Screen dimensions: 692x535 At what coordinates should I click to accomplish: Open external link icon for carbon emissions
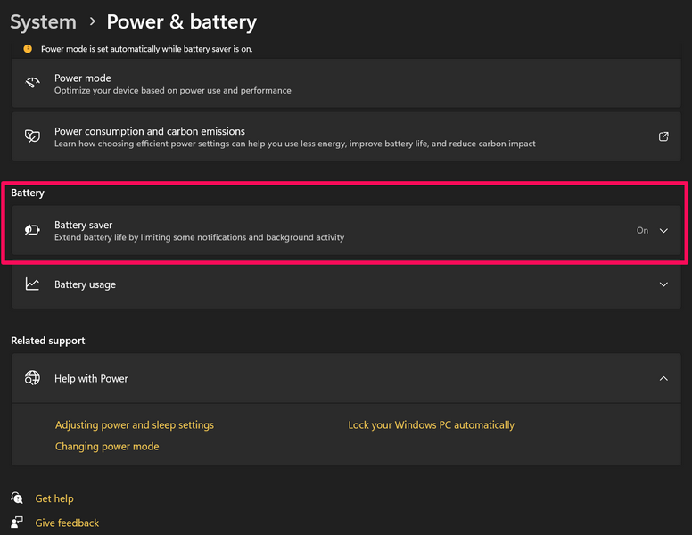[663, 136]
